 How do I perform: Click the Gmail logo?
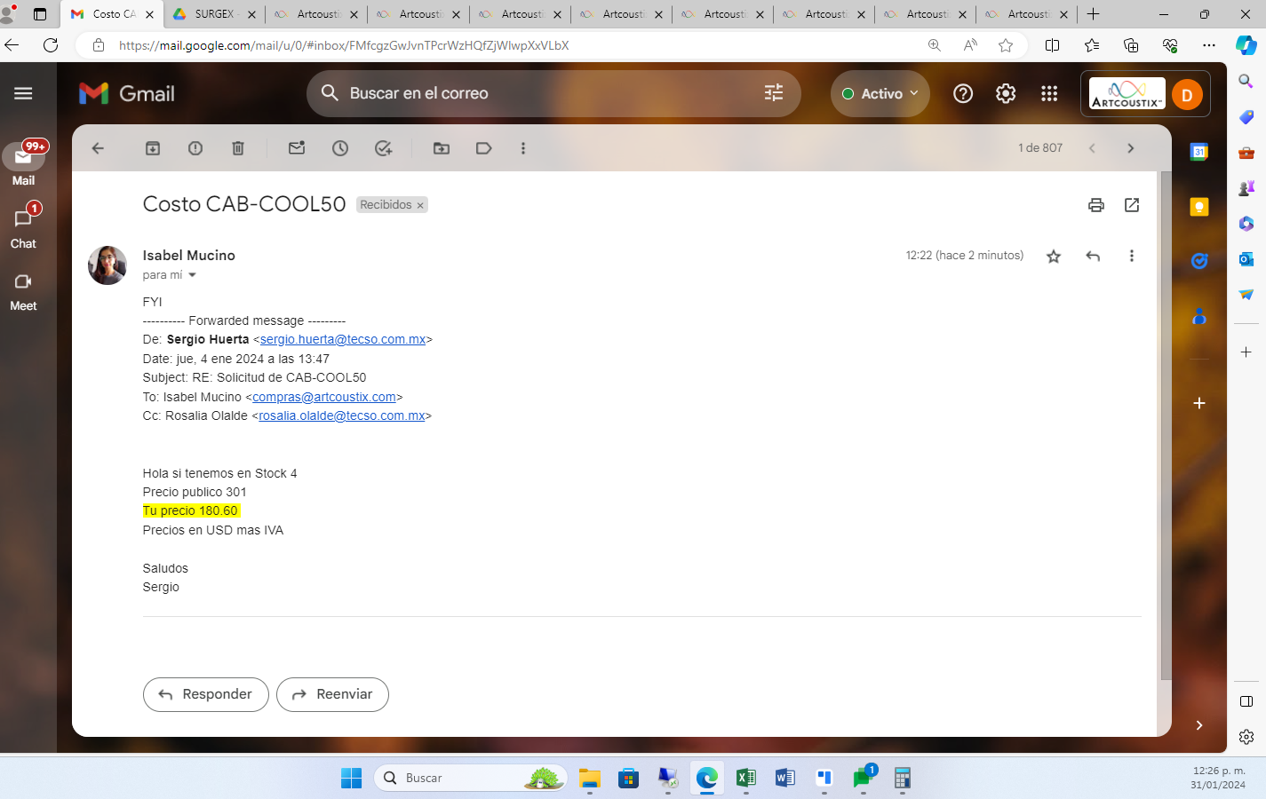pos(127,93)
